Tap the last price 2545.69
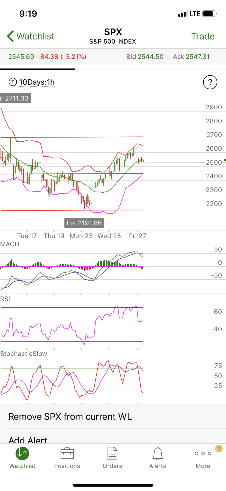 pyautogui.click(x=21, y=57)
